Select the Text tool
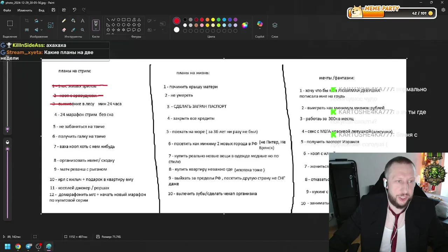 point(83,21)
